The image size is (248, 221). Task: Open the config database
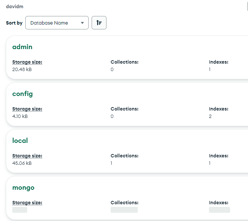(22, 94)
